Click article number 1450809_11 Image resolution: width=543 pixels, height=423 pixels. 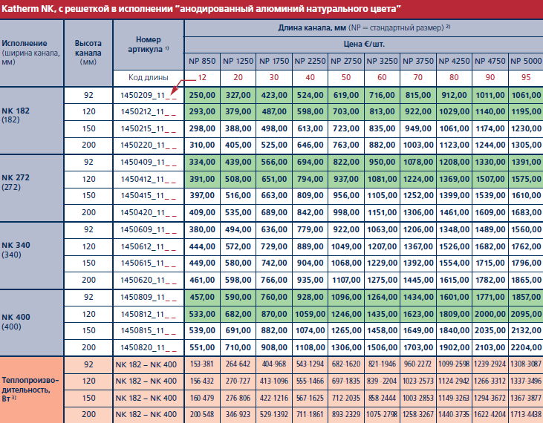[149, 297]
